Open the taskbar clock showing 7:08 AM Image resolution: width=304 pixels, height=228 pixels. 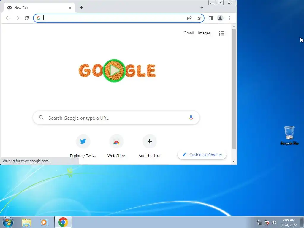289,222
